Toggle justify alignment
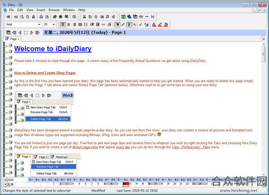269x195 pixels. tap(80, 25)
